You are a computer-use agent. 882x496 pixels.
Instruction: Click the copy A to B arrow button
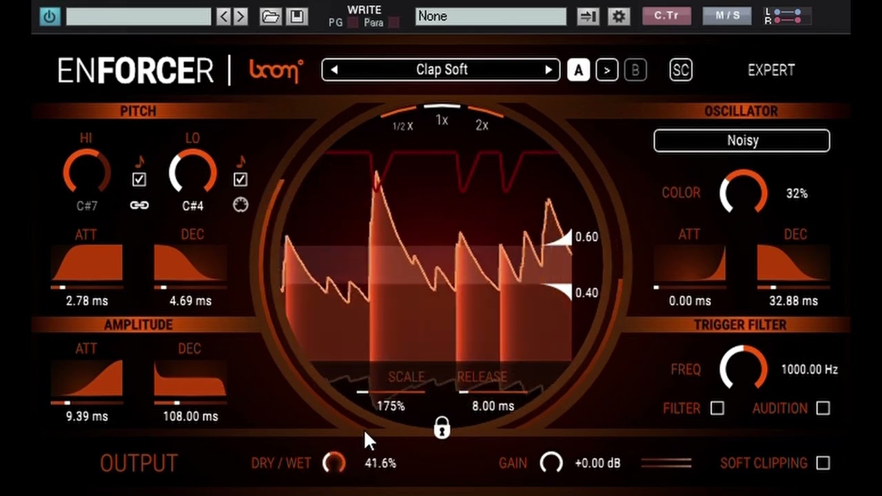coord(606,70)
